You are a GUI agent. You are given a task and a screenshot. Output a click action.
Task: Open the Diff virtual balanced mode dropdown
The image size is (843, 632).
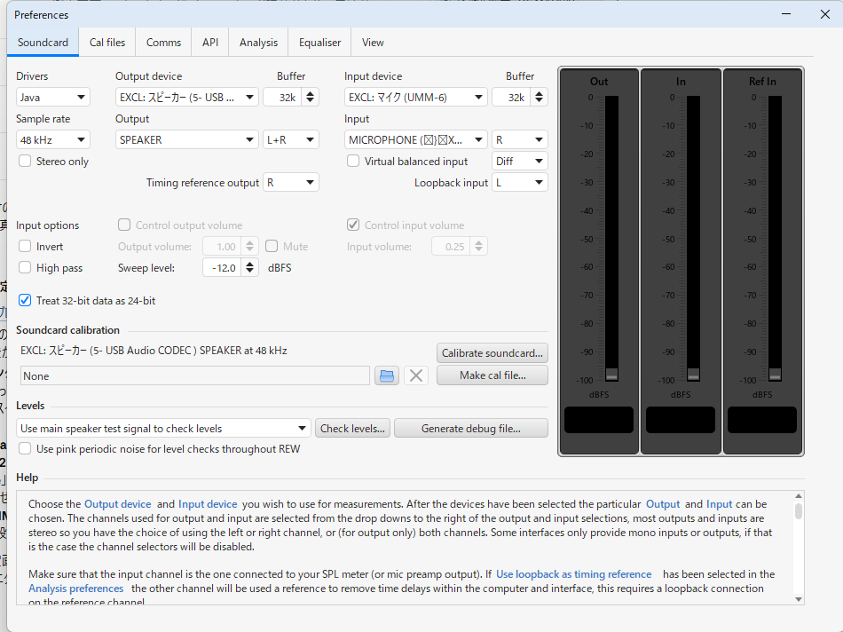(x=520, y=161)
